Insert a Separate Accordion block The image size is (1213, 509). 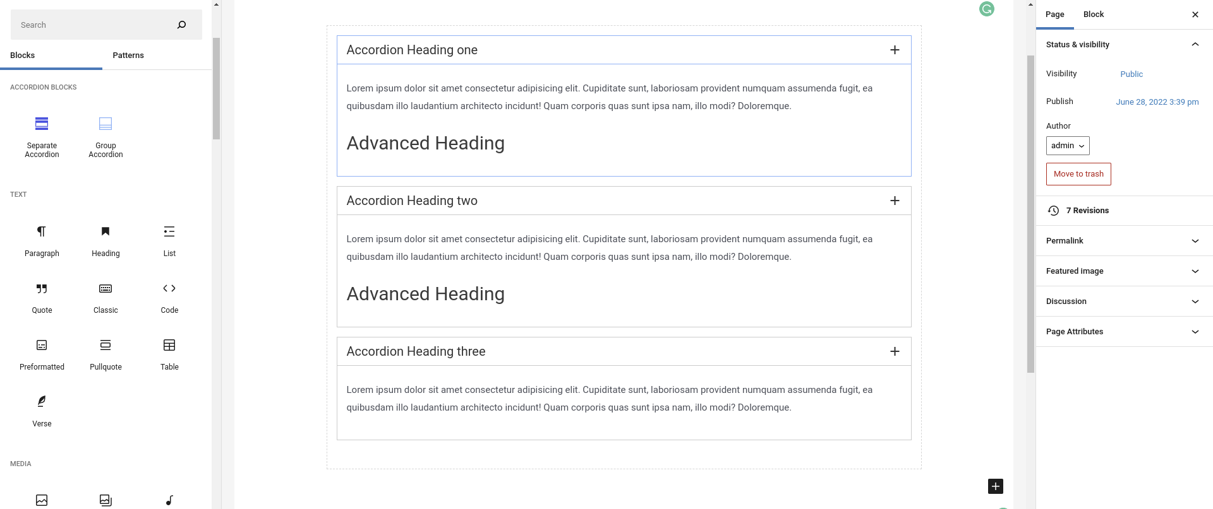click(42, 136)
